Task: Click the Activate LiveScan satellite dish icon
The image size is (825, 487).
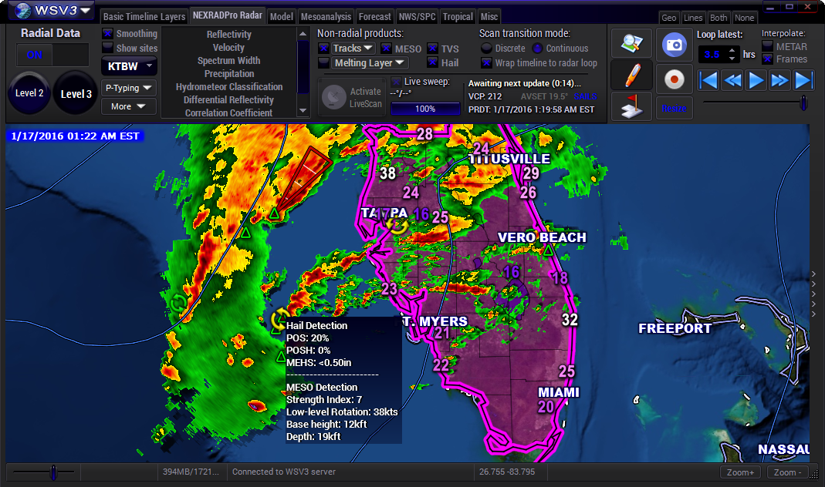Action: [333, 96]
